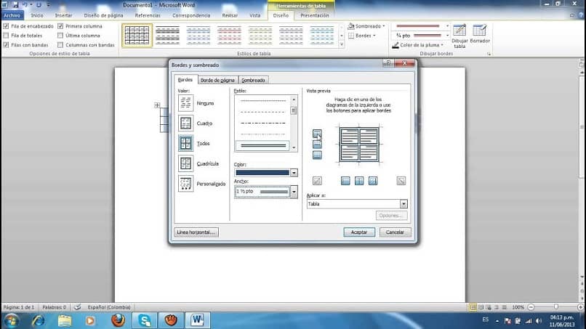Select the Cuadro border setting icon

click(x=185, y=123)
